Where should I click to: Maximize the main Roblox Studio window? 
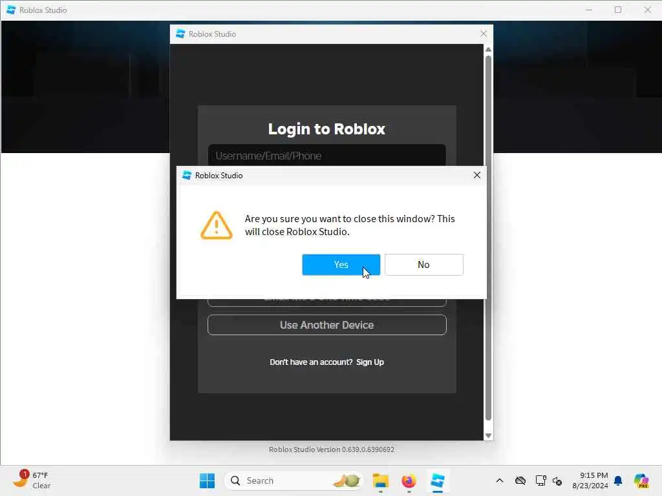coord(617,10)
